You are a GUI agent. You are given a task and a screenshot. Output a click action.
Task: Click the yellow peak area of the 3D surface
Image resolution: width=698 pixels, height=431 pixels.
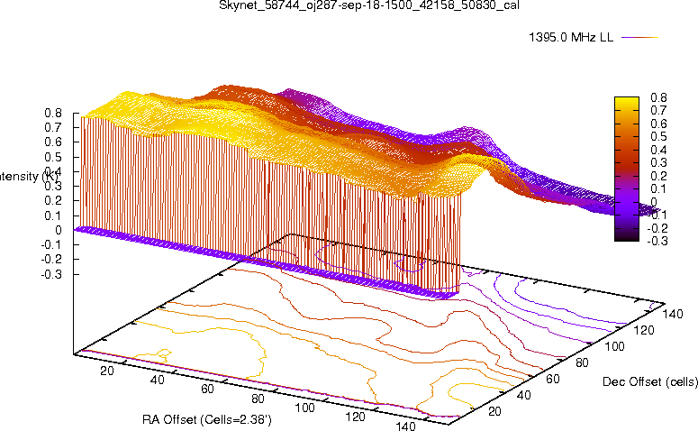(129, 105)
